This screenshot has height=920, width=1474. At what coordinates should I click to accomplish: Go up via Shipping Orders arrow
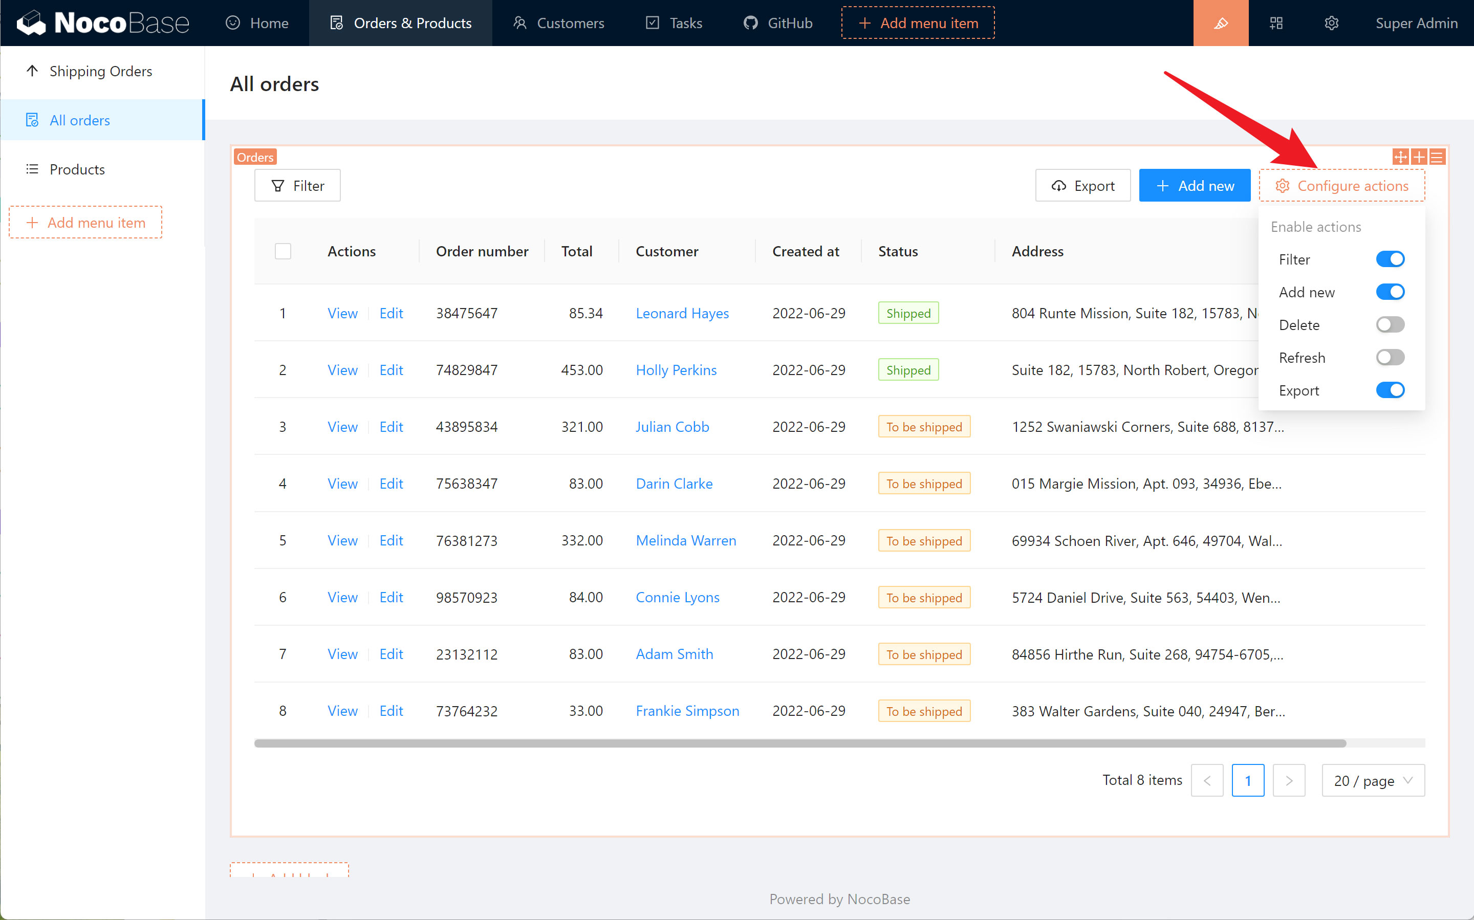(x=33, y=71)
